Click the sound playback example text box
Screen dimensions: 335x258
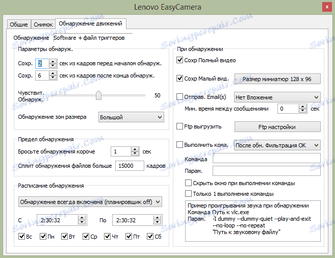coord(253,221)
